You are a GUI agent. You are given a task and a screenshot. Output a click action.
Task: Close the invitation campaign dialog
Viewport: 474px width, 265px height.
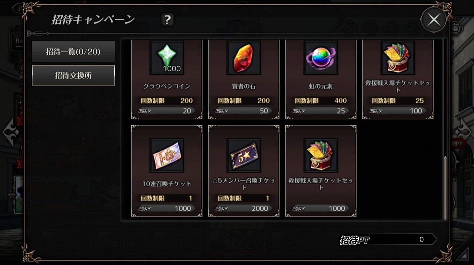point(434,20)
